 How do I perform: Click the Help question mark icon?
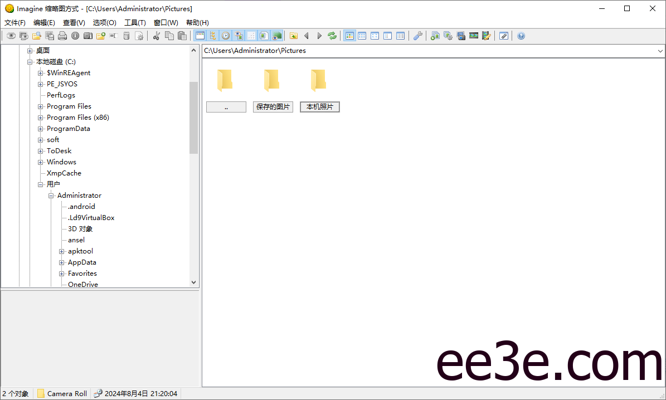click(x=521, y=36)
